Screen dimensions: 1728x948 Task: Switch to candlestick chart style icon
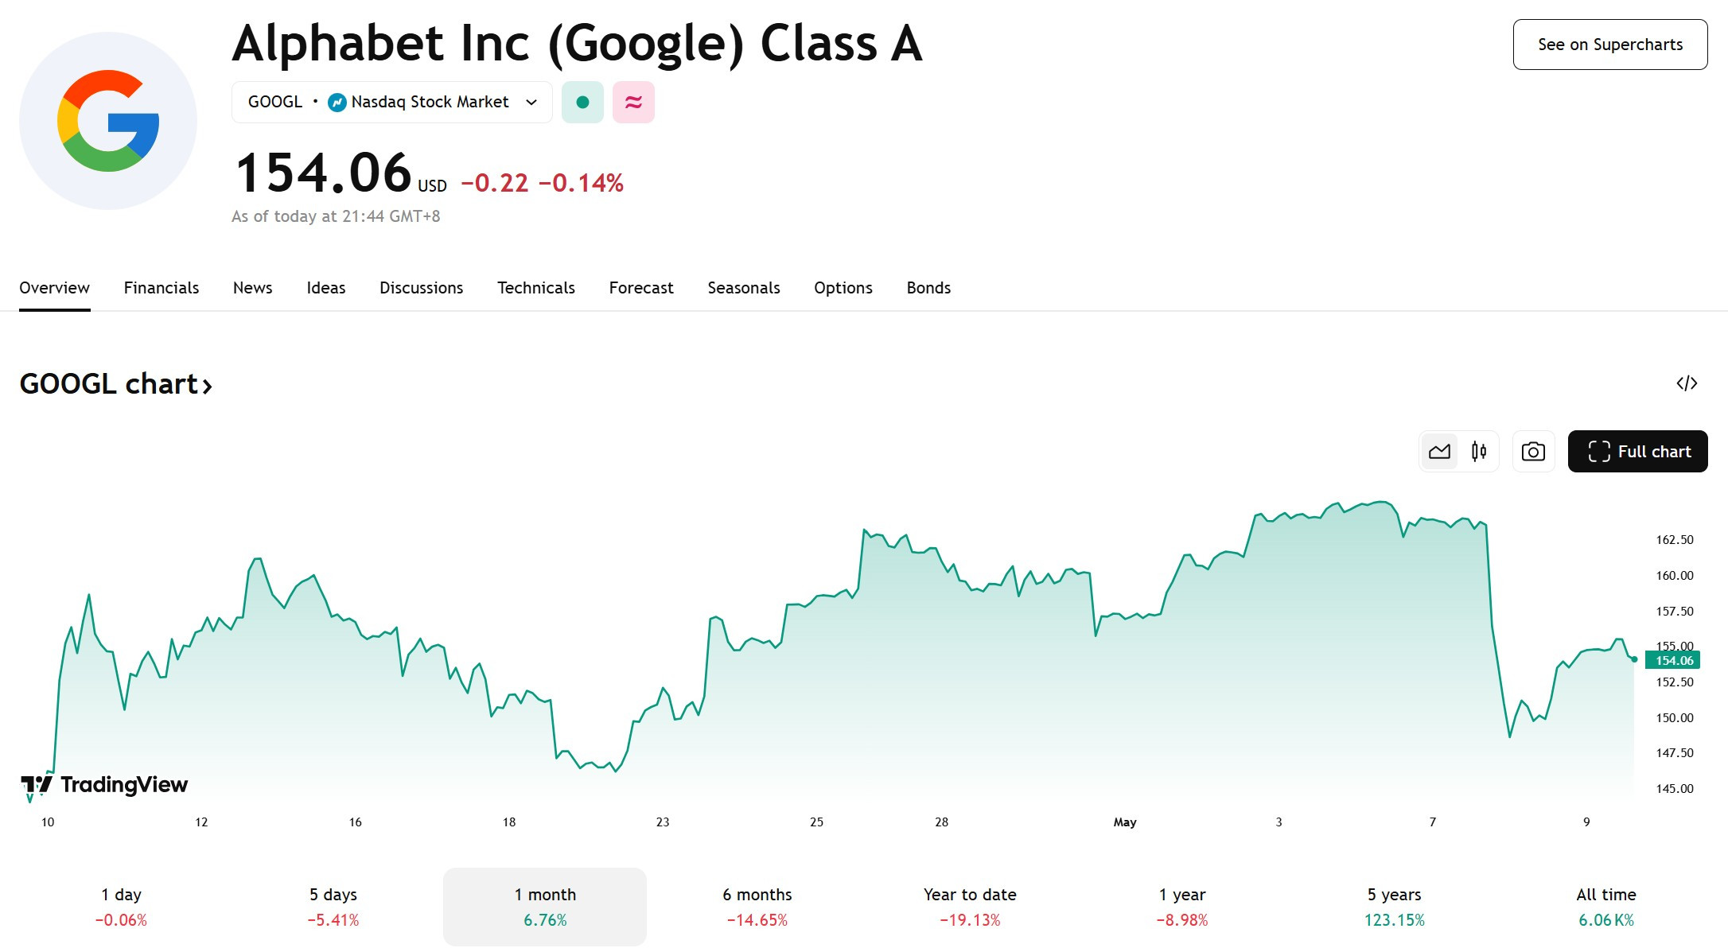click(1479, 452)
